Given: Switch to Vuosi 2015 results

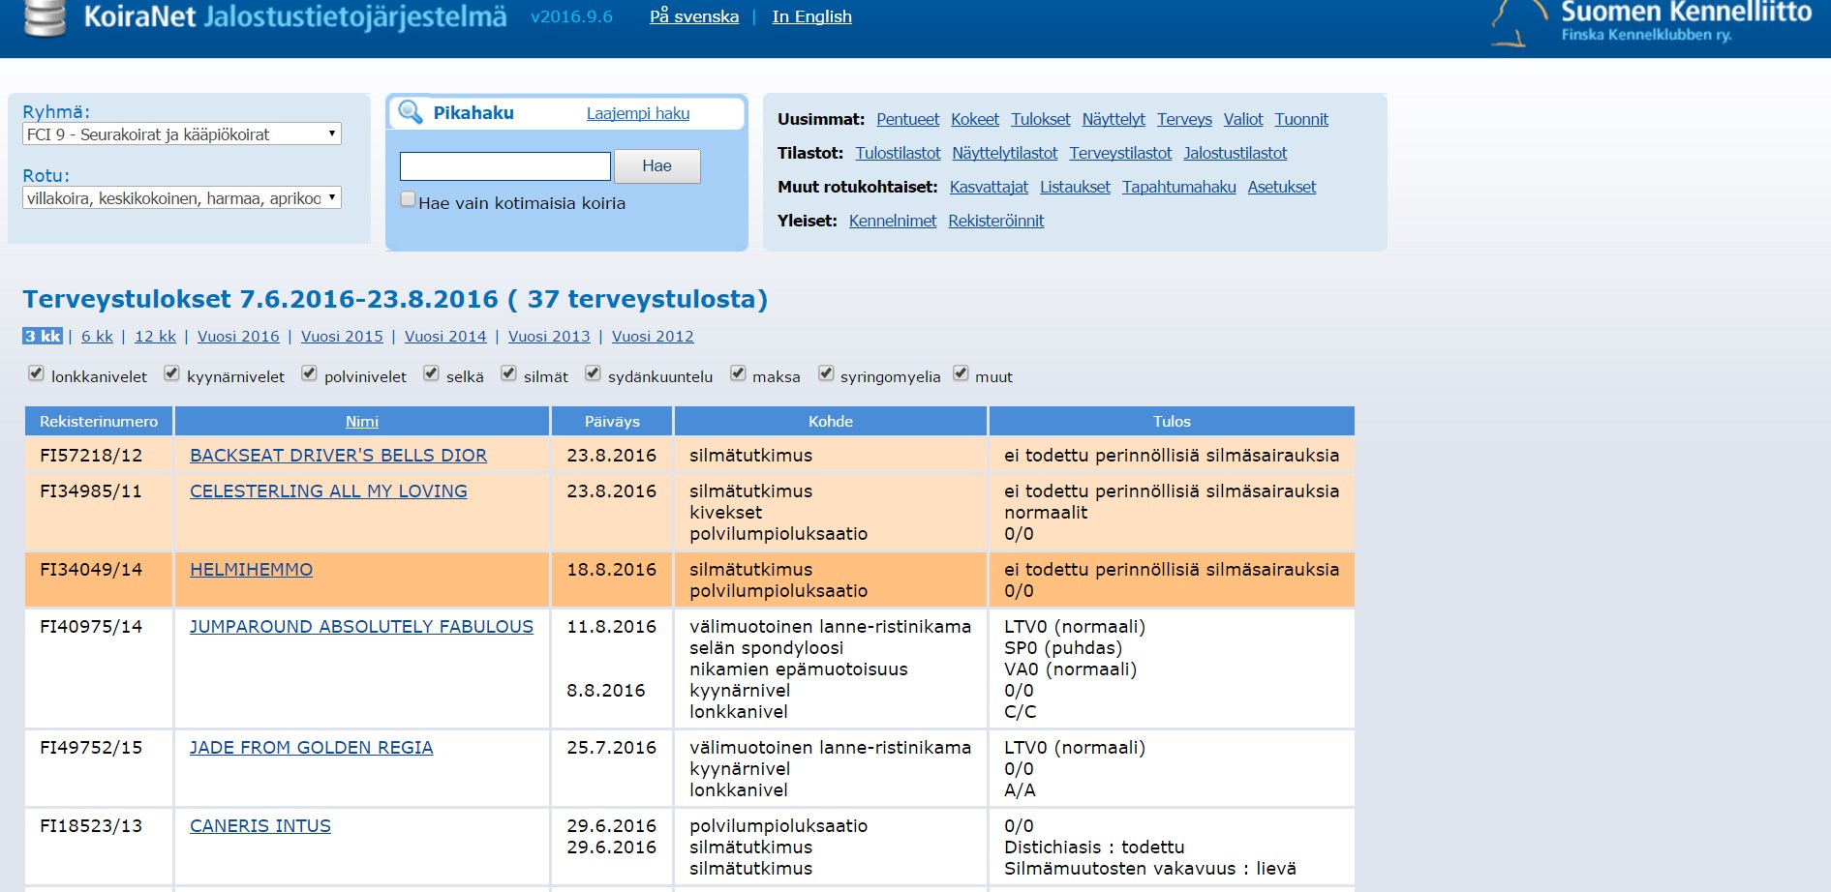Looking at the screenshot, I should [x=342, y=337].
